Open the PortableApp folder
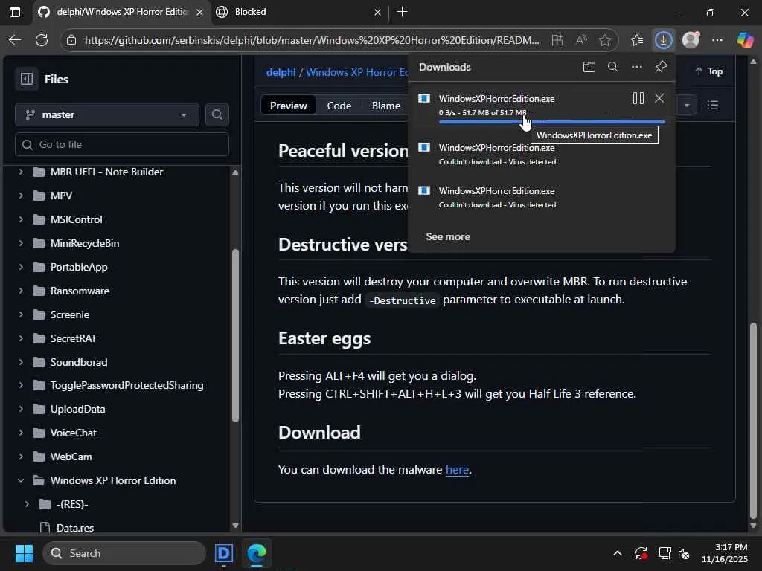This screenshot has height=571, width=762. [79, 267]
